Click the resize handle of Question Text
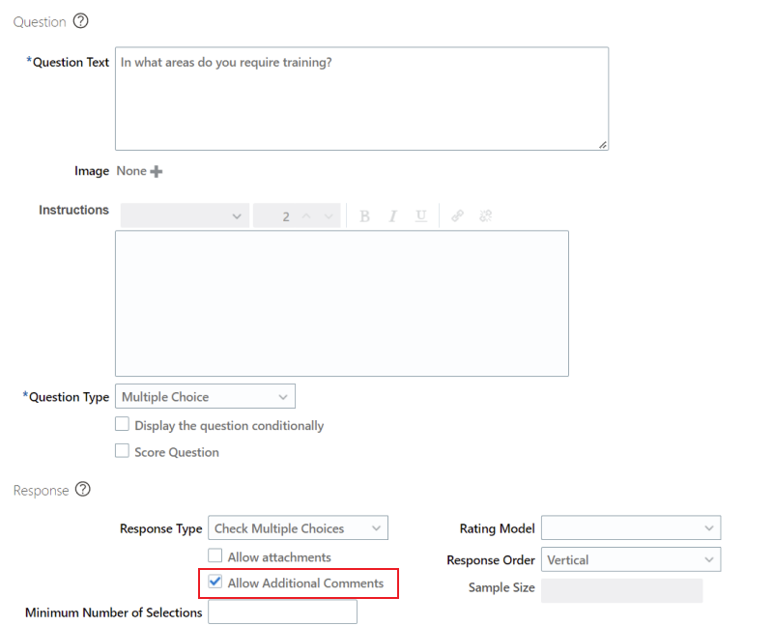This screenshot has height=626, width=773. (x=603, y=144)
